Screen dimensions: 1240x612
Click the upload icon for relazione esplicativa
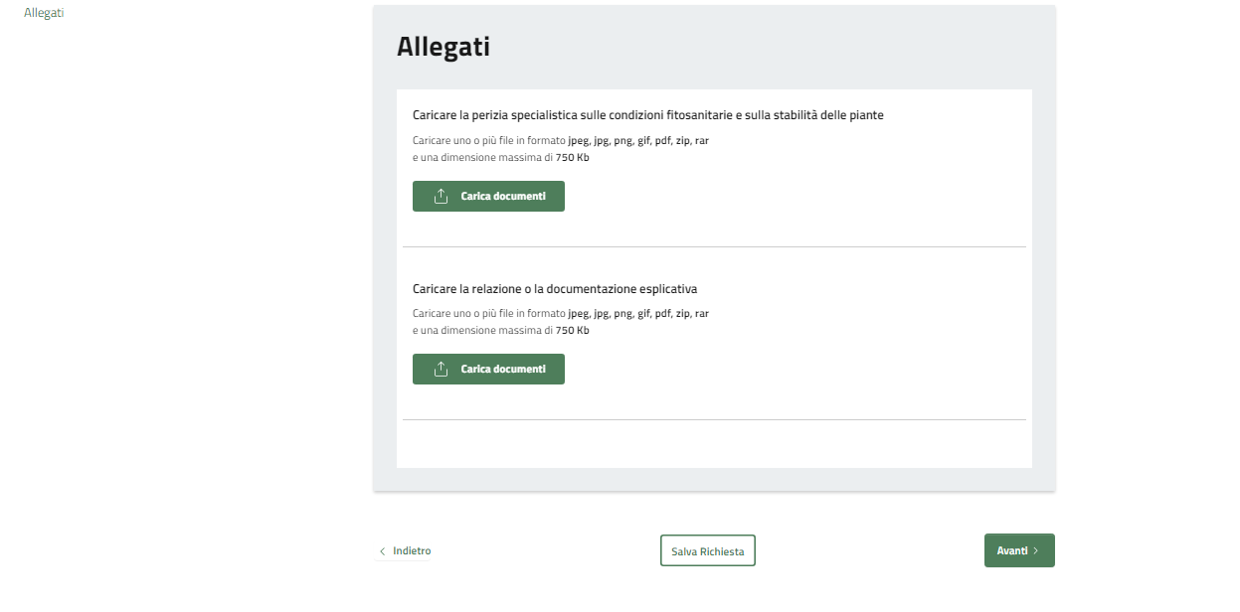[x=442, y=370]
